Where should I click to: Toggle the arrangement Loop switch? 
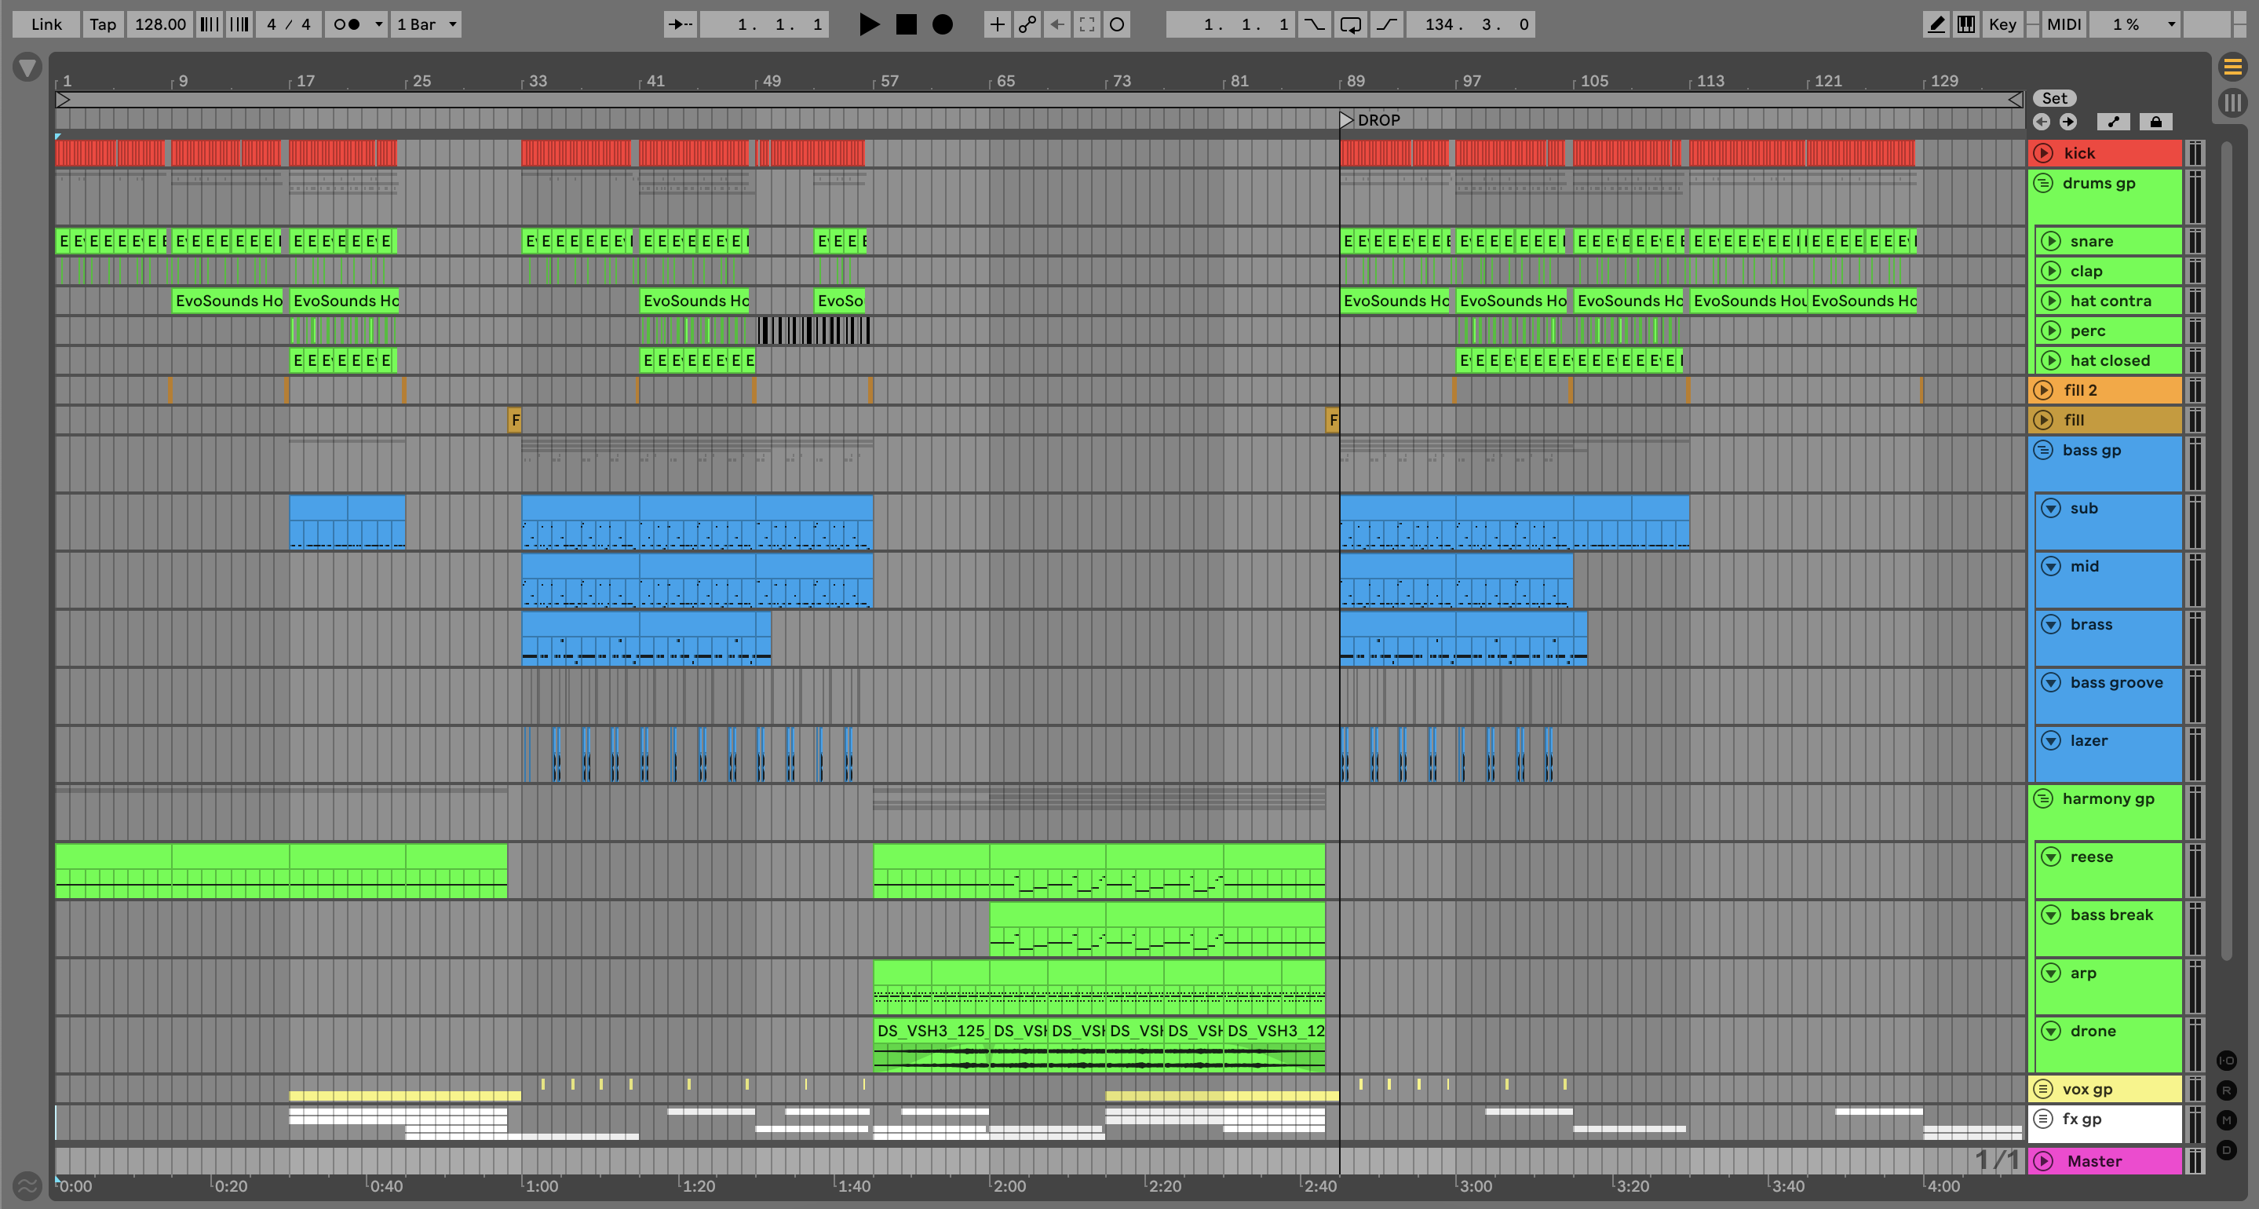(x=1351, y=24)
